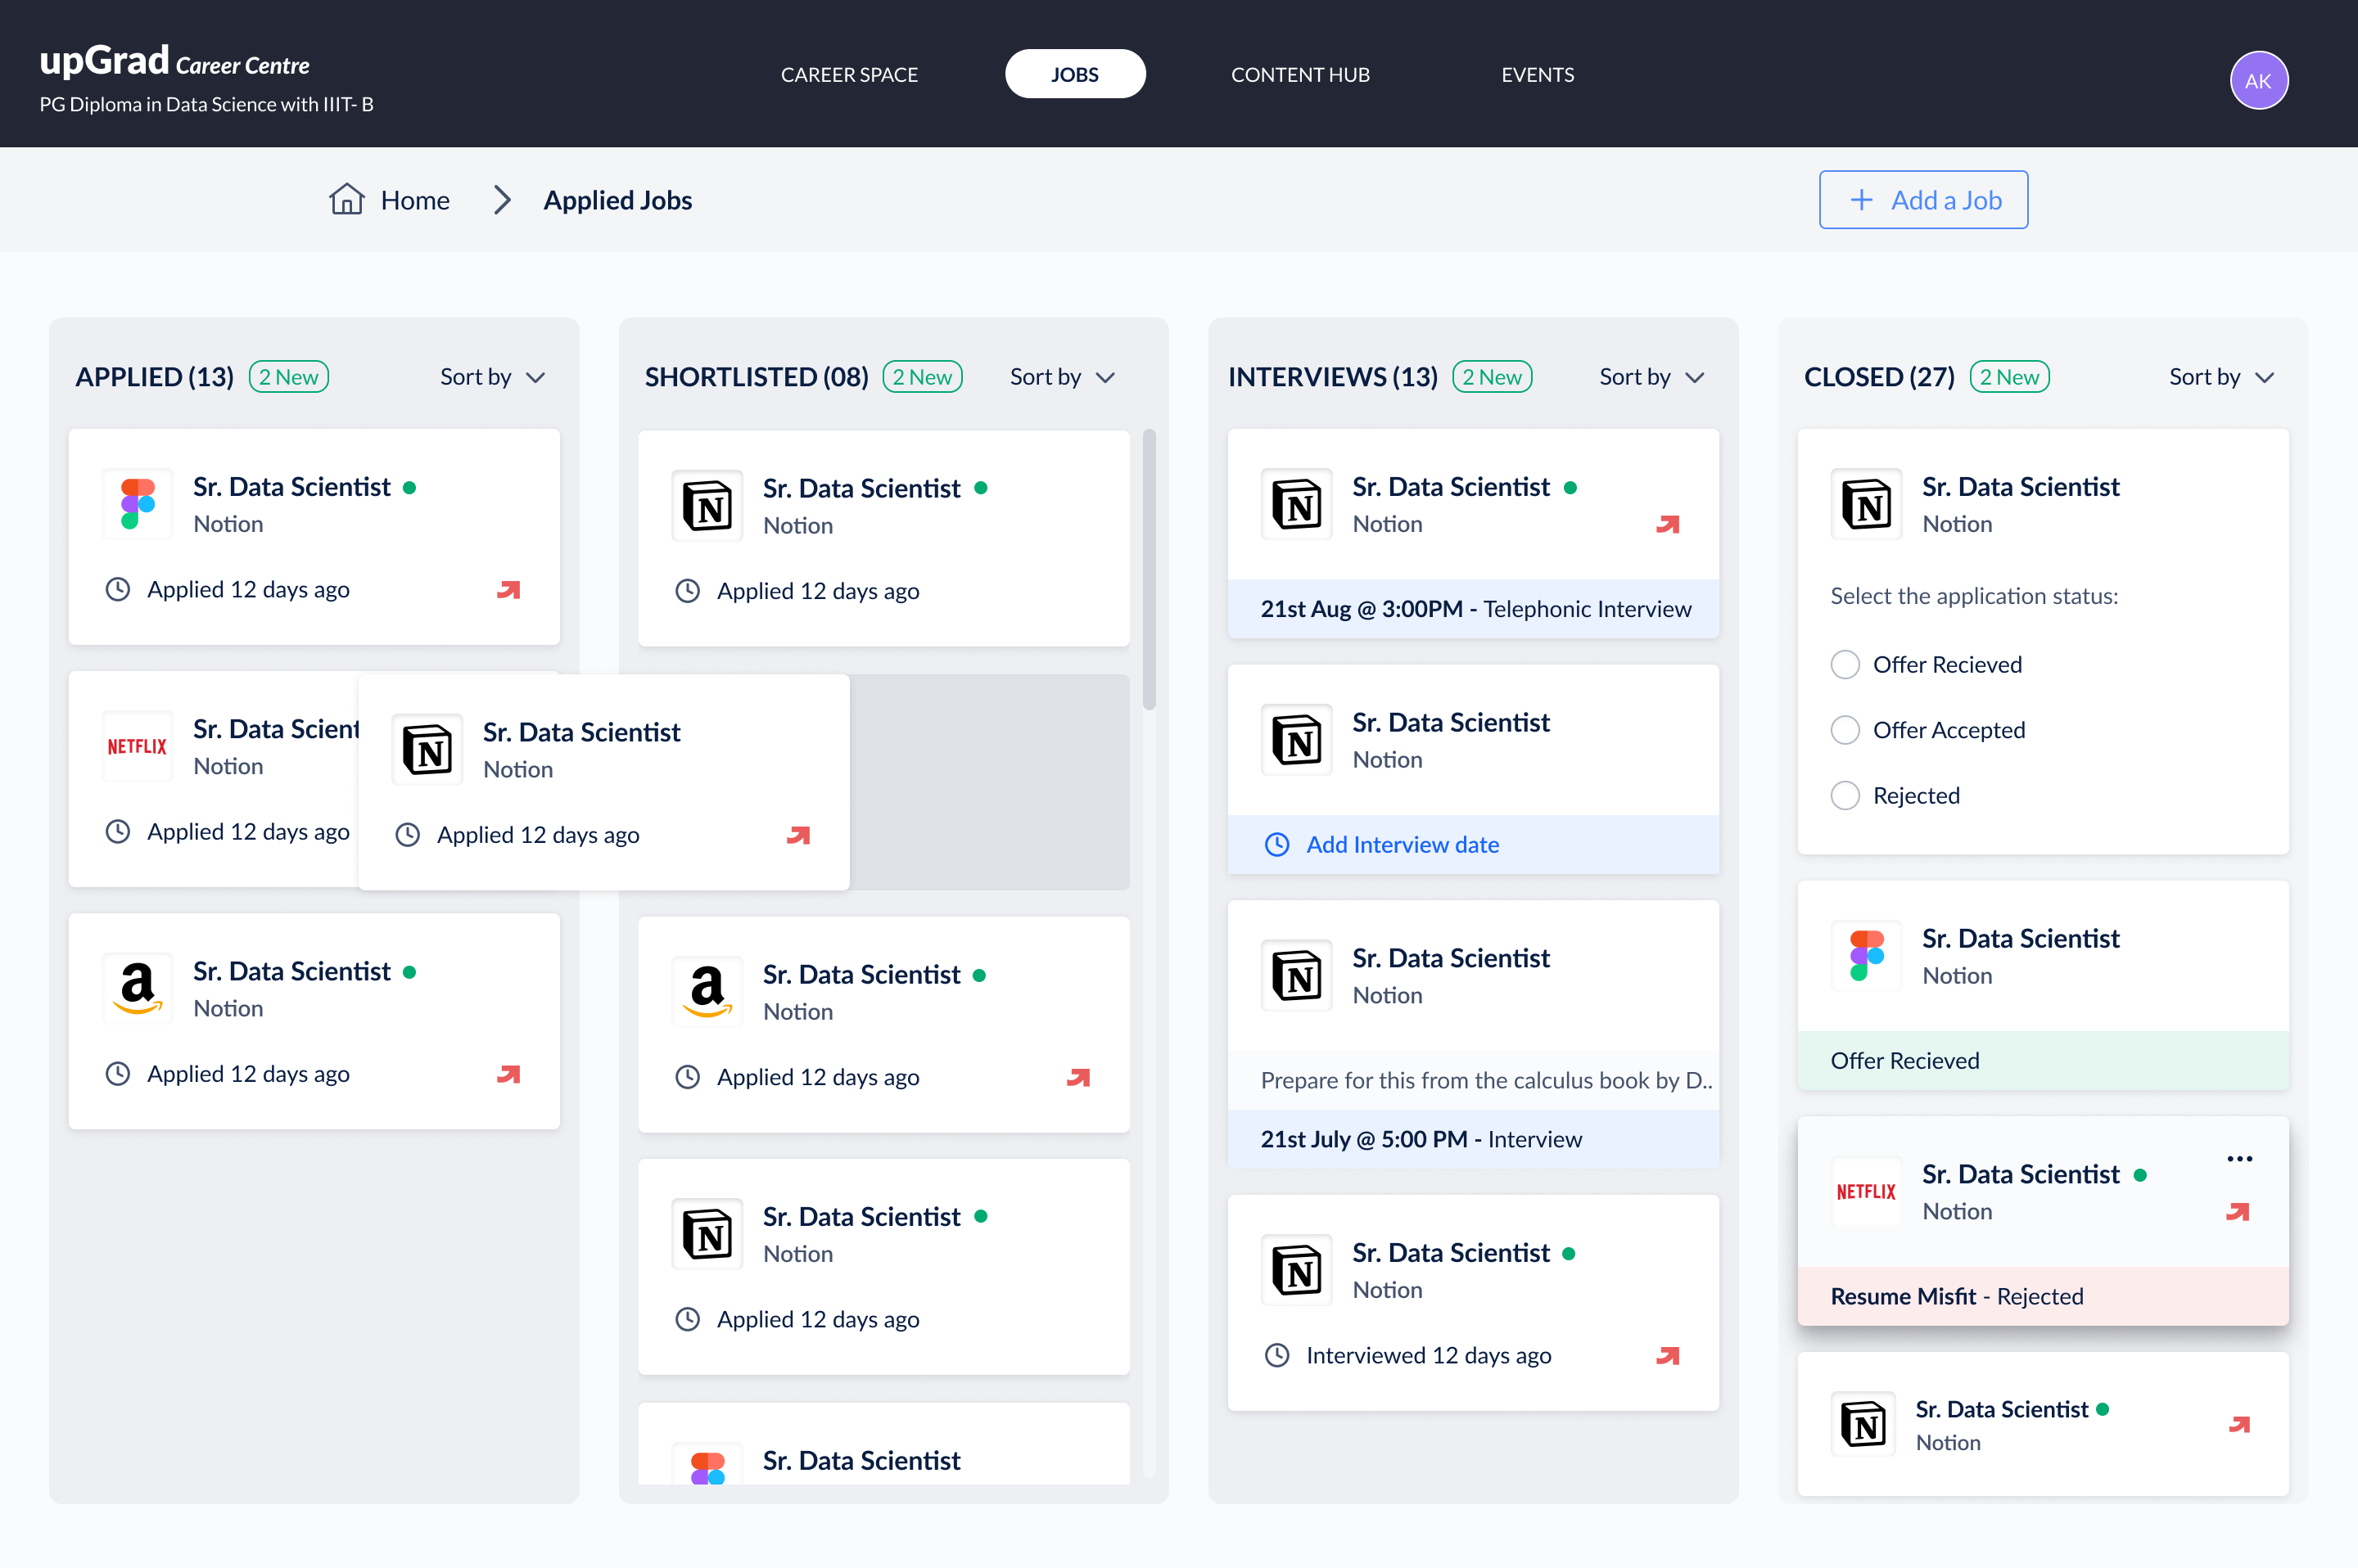Select the Offer Recieved radio button
Viewport: 2358px width, 1568px height.
pyautogui.click(x=1845, y=664)
